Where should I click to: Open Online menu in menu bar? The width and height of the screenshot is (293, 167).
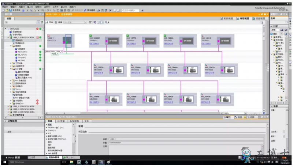pyautogui.click(x=38, y=7)
